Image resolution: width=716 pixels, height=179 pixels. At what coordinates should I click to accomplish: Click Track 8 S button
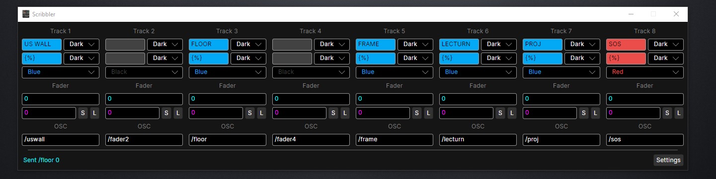[x=667, y=113]
